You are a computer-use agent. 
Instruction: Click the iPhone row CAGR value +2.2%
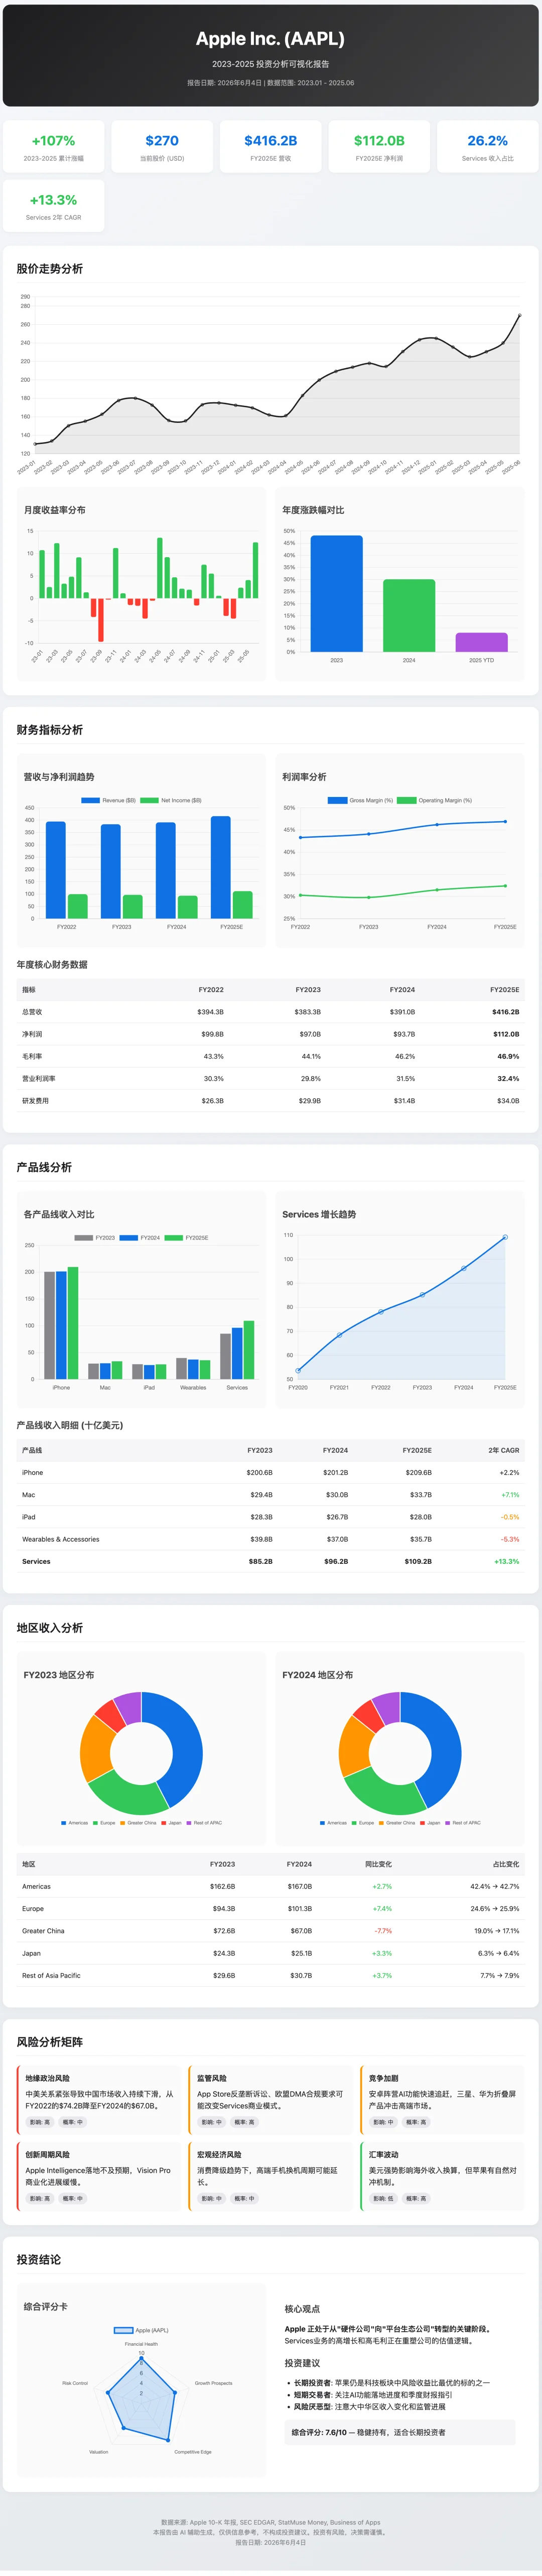509,1472
